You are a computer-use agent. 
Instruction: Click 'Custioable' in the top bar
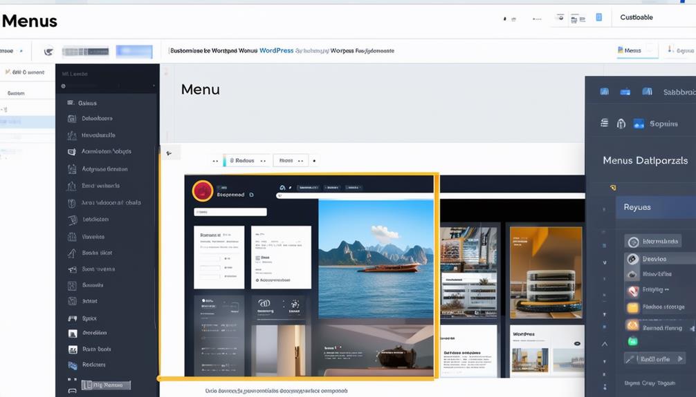click(636, 17)
